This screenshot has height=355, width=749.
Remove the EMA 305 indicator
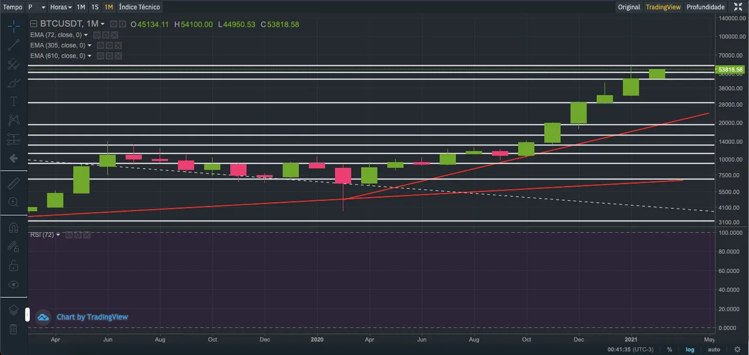[x=118, y=45]
